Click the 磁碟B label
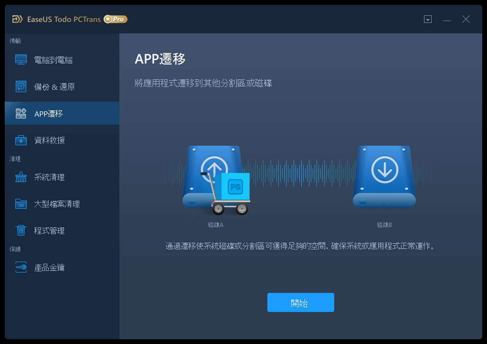The height and width of the screenshot is (344, 487). coord(384,225)
